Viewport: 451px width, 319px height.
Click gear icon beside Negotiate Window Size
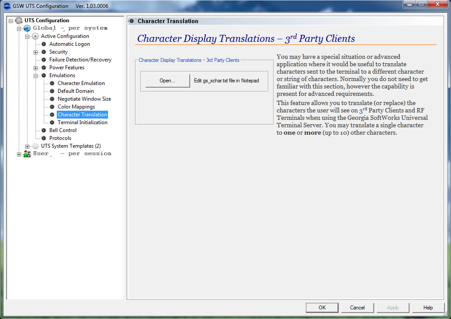pyautogui.click(x=52, y=99)
